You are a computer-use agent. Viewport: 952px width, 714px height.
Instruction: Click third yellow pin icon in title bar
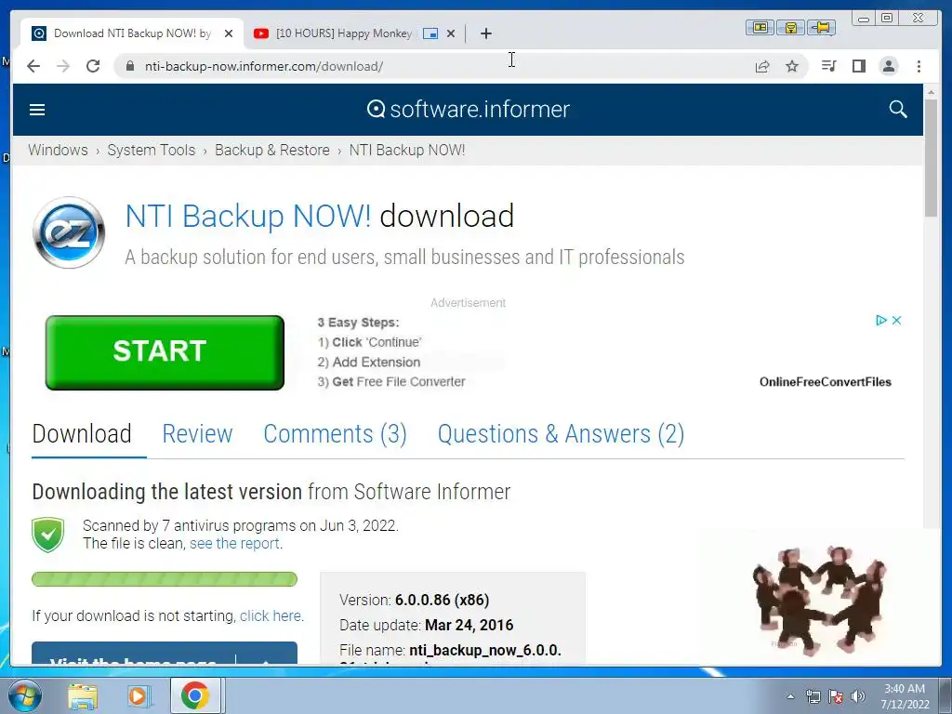822,27
